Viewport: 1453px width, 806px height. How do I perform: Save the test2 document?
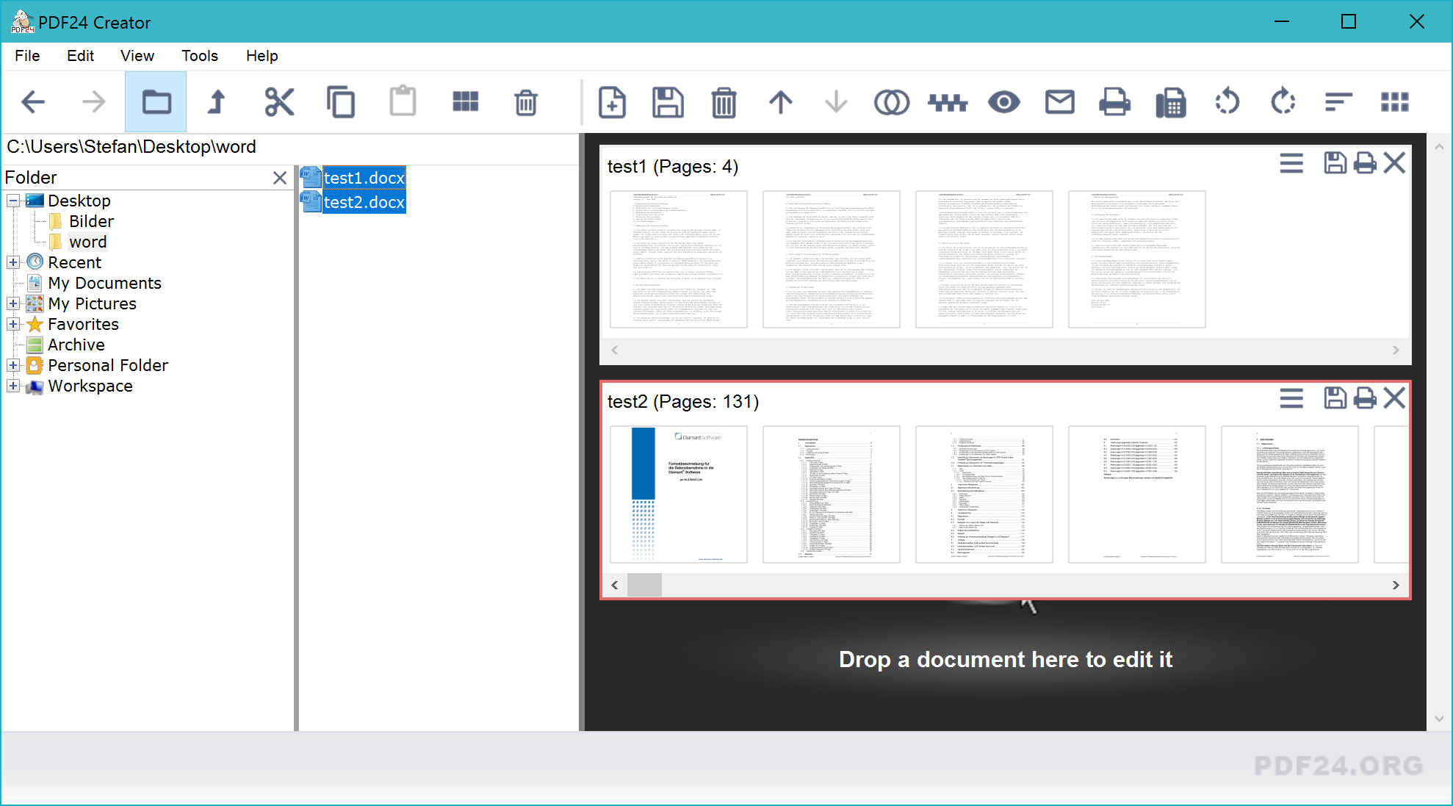[x=1335, y=398]
